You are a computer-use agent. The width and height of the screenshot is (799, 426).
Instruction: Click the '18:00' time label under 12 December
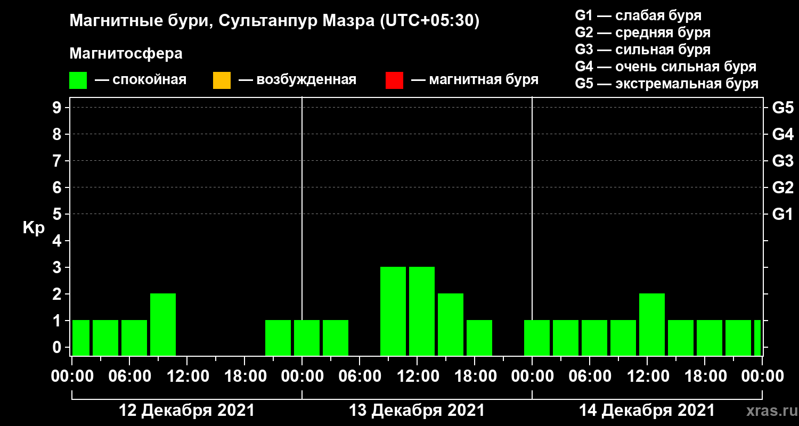(x=244, y=376)
